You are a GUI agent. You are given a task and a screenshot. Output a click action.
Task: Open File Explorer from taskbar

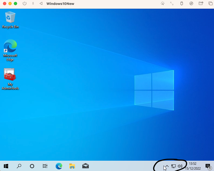[72, 166]
